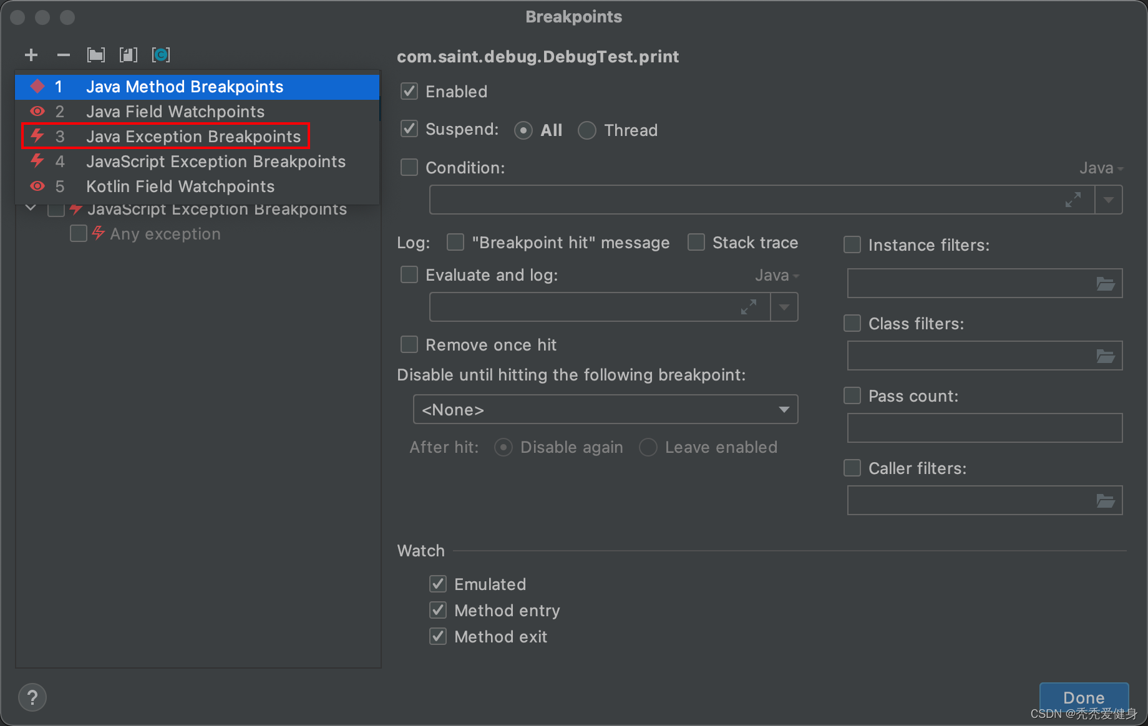Toggle the Enabled checkbox
This screenshot has height=726, width=1148.
click(409, 92)
